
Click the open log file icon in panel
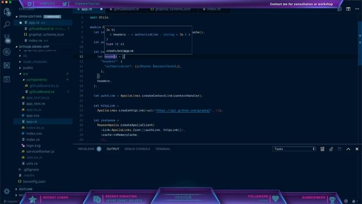click(x=339, y=149)
